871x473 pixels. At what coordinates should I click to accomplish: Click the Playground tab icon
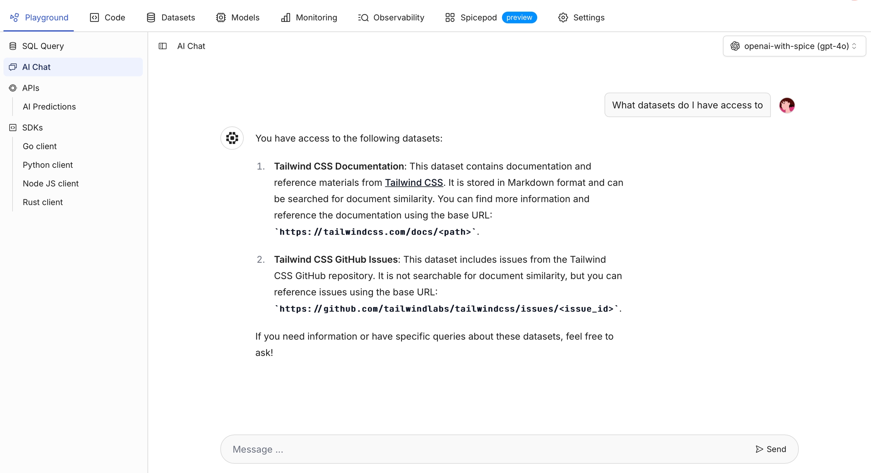click(14, 17)
